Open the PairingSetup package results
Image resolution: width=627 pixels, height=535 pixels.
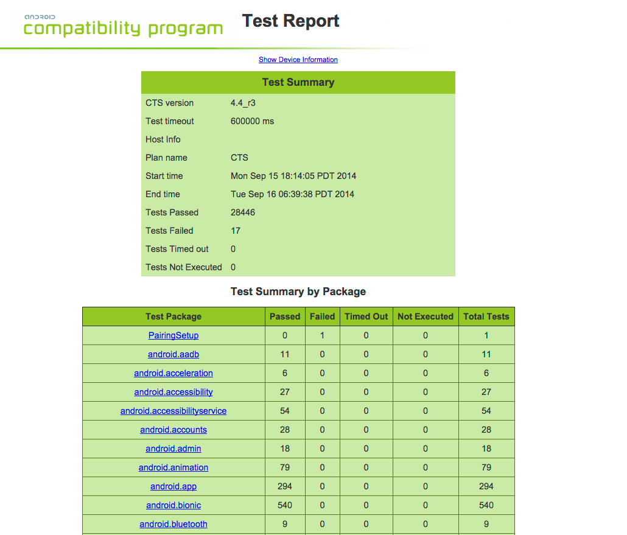(x=173, y=335)
